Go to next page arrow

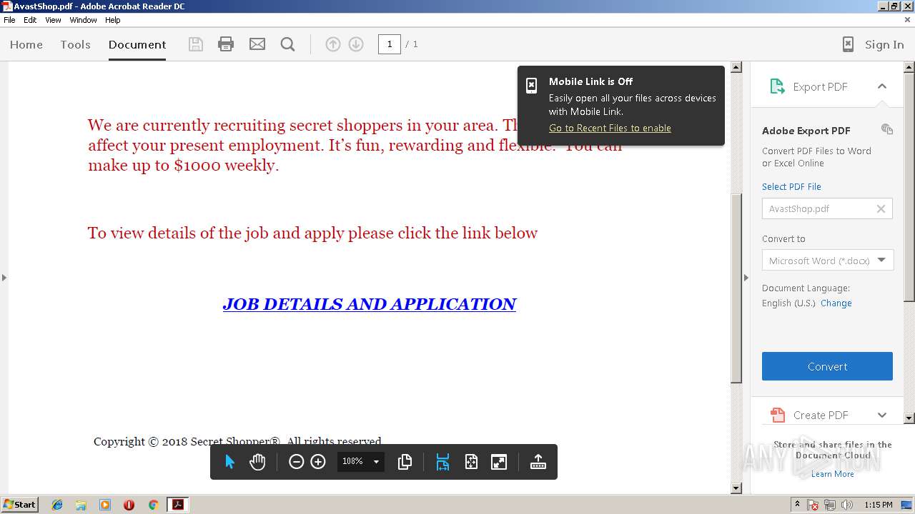tap(356, 44)
